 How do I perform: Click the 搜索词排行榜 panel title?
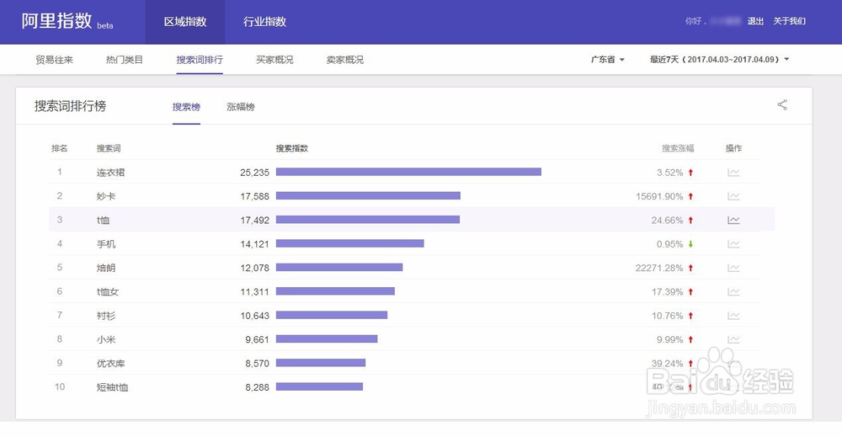pyautogui.click(x=71, y=106)
